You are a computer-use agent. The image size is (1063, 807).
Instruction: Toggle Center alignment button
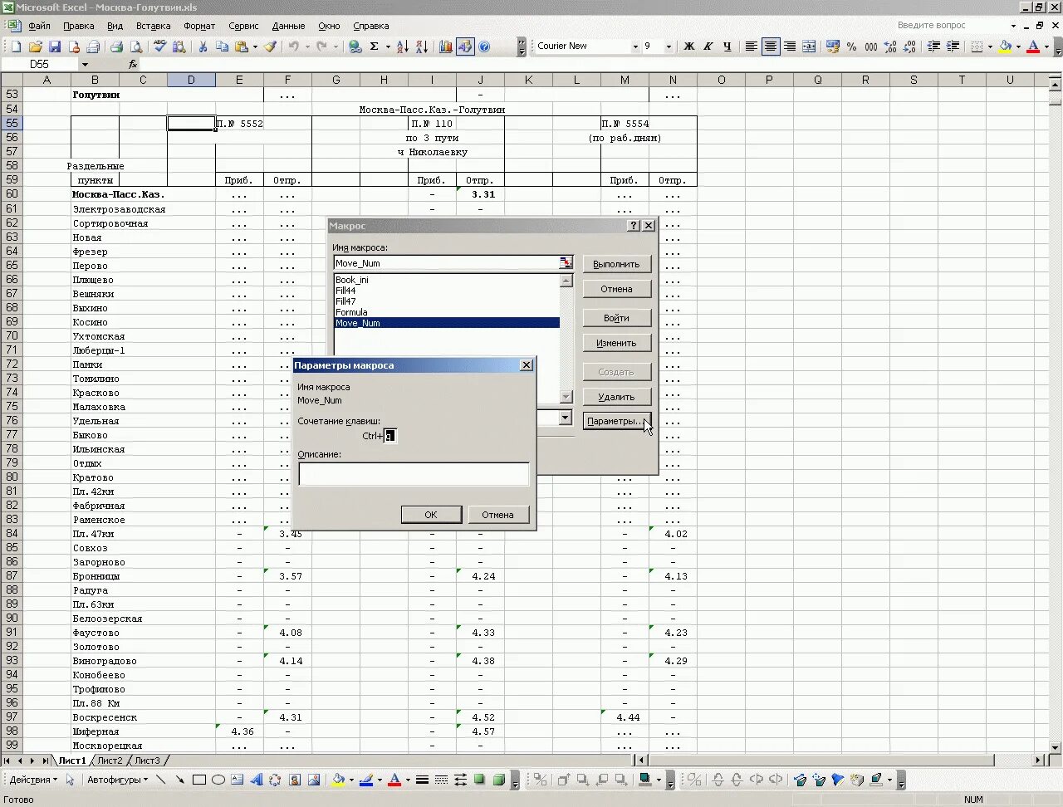point(770,46)
